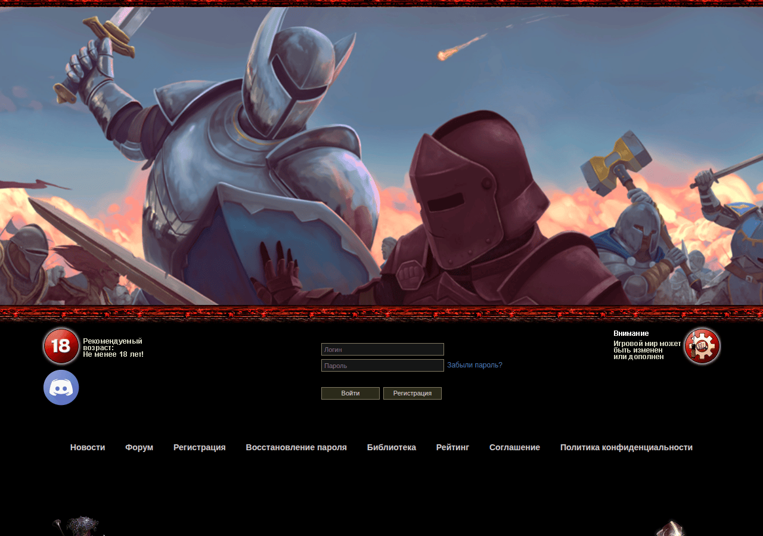The image size is (763, 536).
Task: Click the gear-and-fist warning icon
Action: (702, 346)
